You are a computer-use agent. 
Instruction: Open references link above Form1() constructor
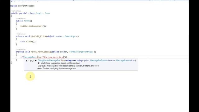(21, 18)
